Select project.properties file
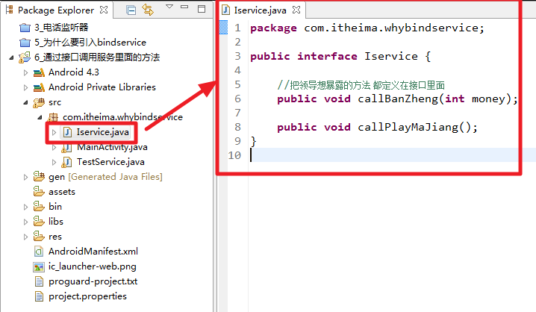Image resolution: width=536 pixels, height=312 pixels. (87, 296)
